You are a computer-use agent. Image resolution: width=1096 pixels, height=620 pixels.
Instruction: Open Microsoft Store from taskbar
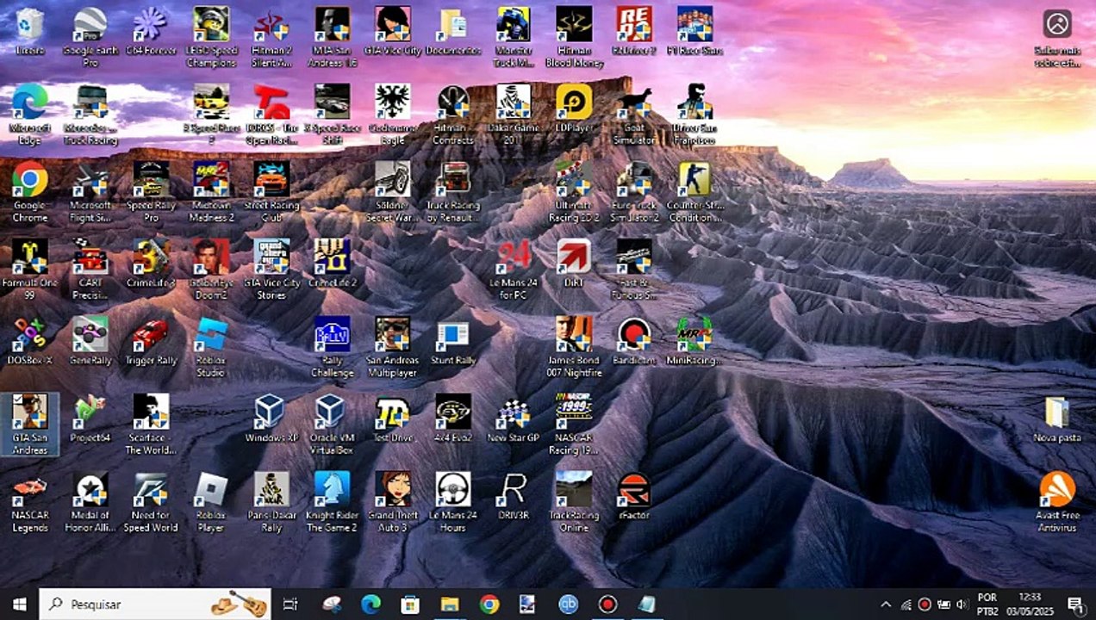(410, 604)
